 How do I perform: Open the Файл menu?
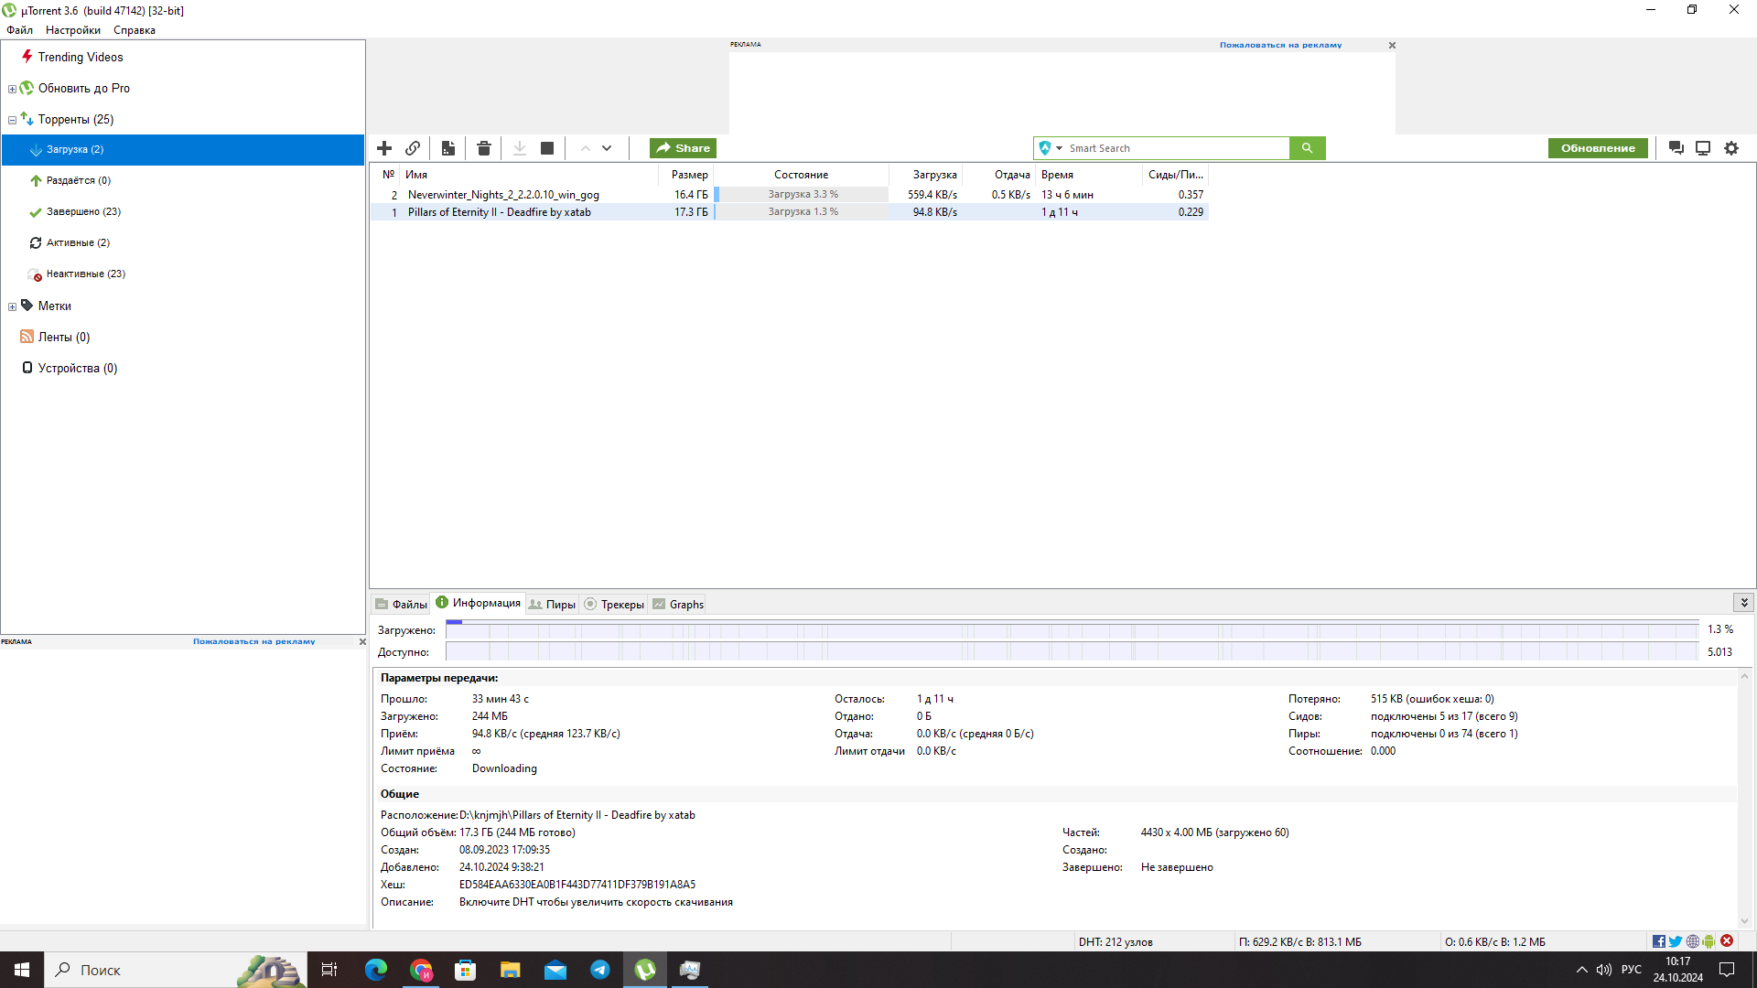(x=19, y=30)
